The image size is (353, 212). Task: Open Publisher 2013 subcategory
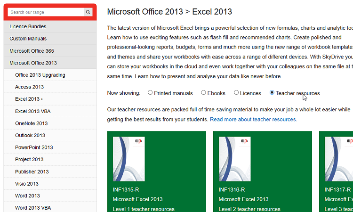50,171
